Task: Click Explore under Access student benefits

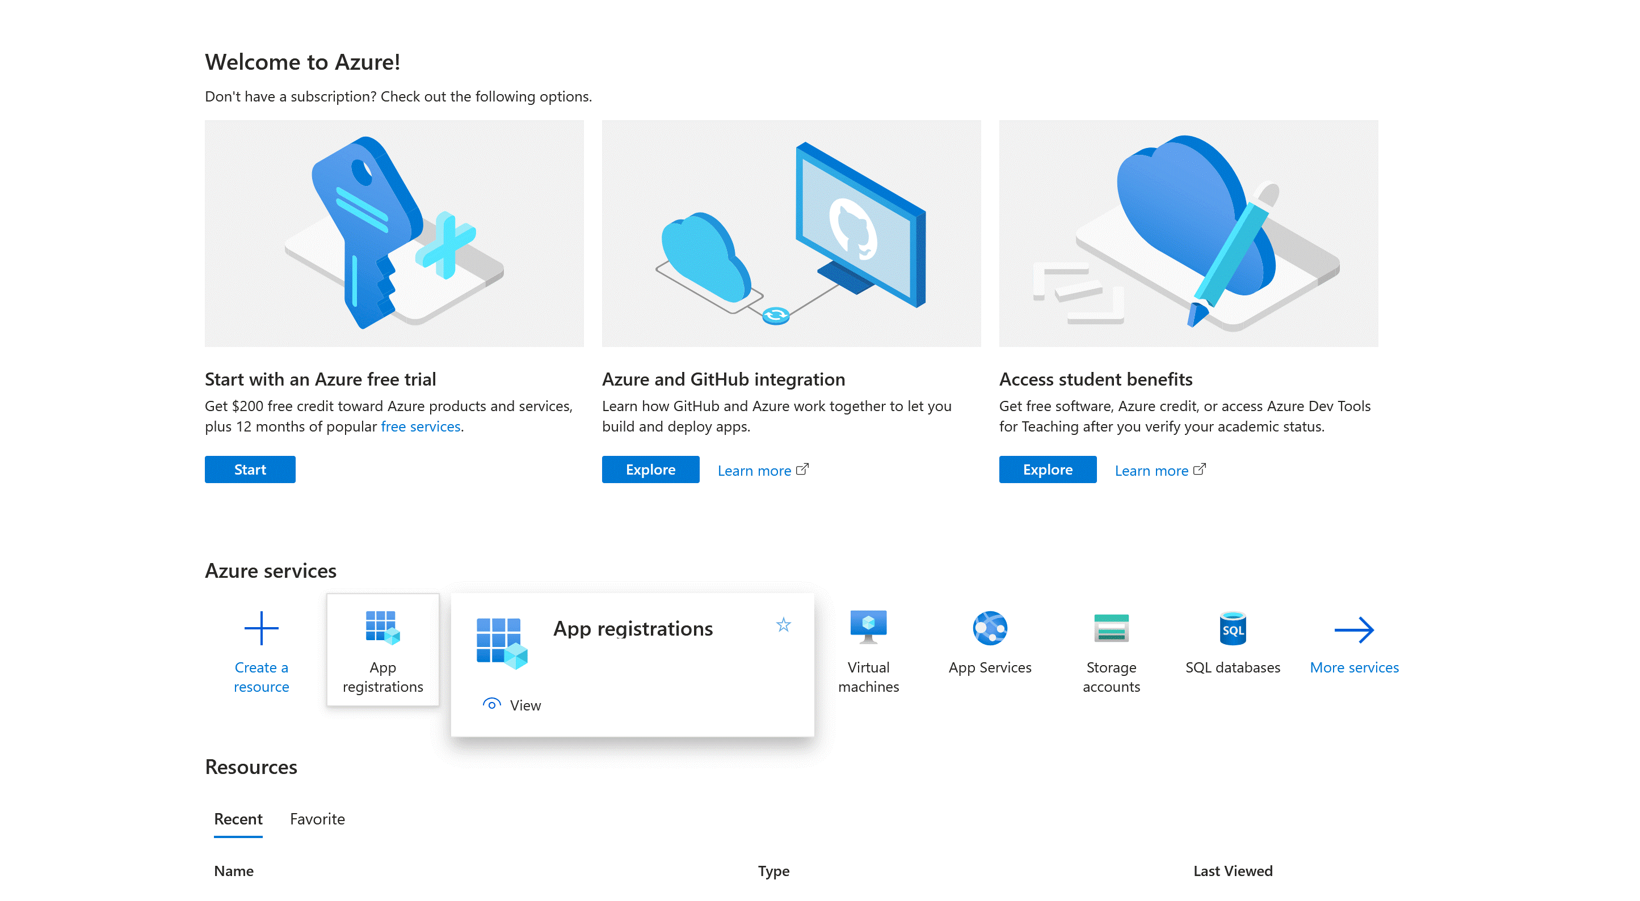Action: click(x=1048, y=469)
